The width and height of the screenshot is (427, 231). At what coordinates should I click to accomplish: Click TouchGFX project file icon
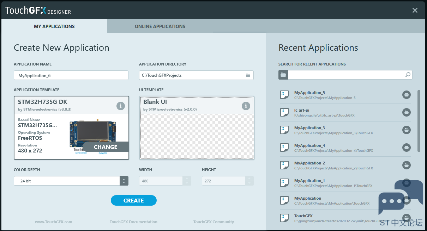(x=284, y=218)
